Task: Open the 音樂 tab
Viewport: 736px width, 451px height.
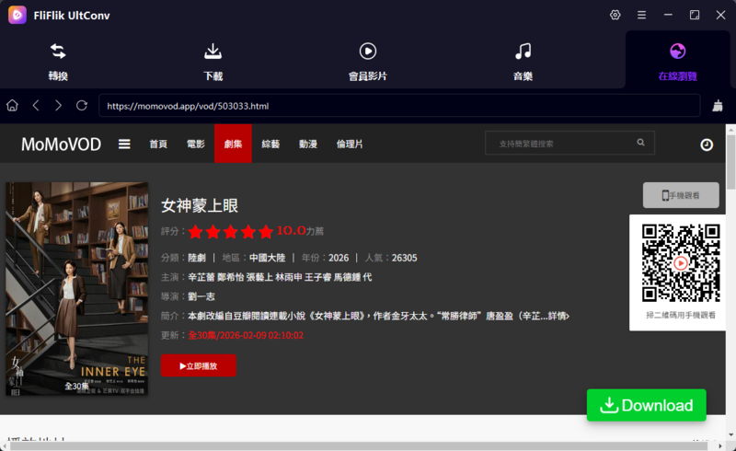Action: pyautogui.click(x=523, y=61)
